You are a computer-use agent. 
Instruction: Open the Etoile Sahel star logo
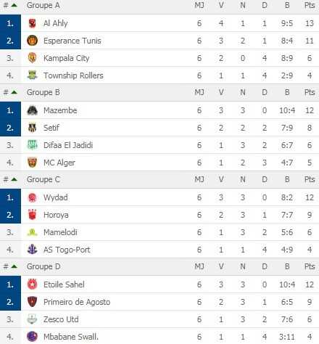click(32, 284)
